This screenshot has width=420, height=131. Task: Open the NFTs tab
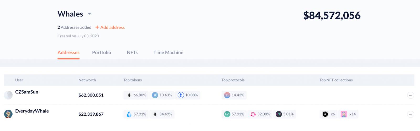point(132,52)
